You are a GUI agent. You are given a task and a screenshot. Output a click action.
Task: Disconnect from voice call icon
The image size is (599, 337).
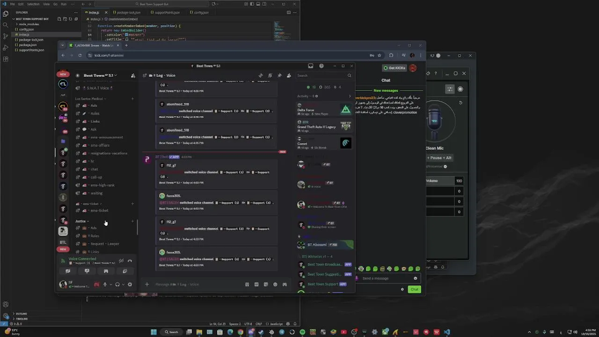130,261
